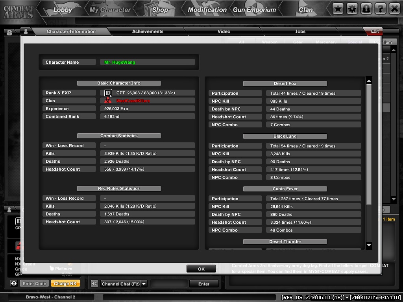Screen dimensions: 403x302
Task: Go to the Lobby
Action: 63,10
